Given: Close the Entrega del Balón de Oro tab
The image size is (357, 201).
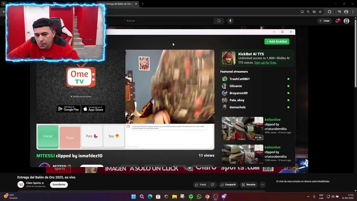Looking at the screenshot, I should (136, 4).
